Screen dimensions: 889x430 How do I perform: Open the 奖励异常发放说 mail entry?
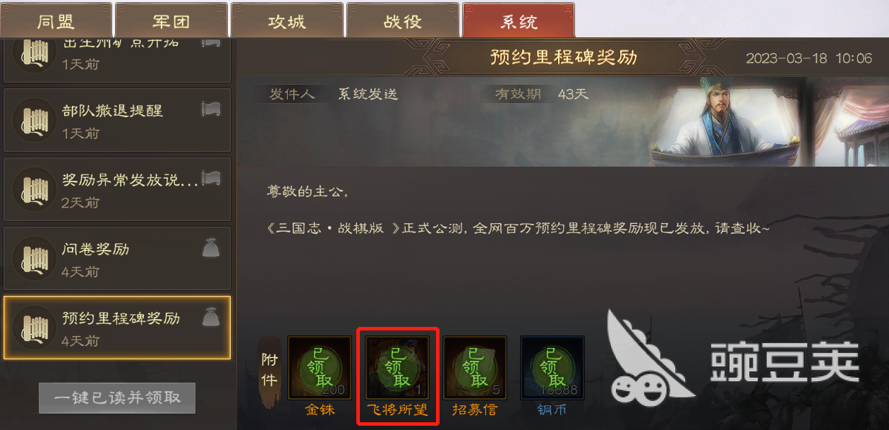(117, 189)
